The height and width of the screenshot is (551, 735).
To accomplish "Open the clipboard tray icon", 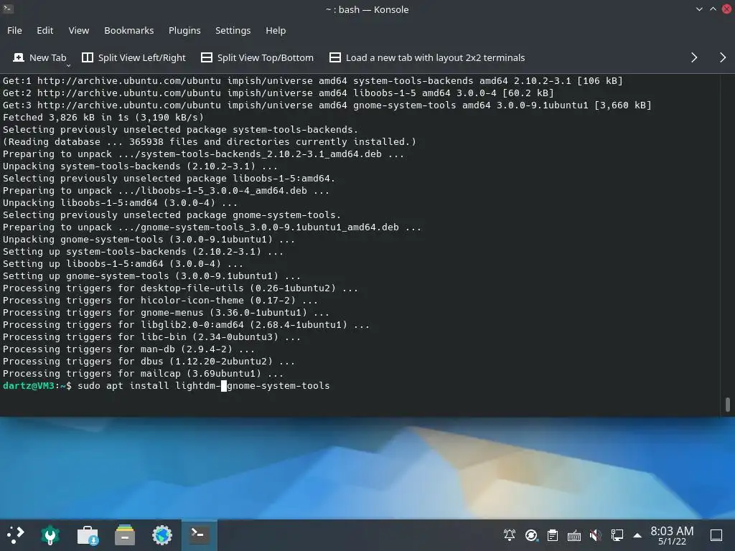I will pos(553,535).
